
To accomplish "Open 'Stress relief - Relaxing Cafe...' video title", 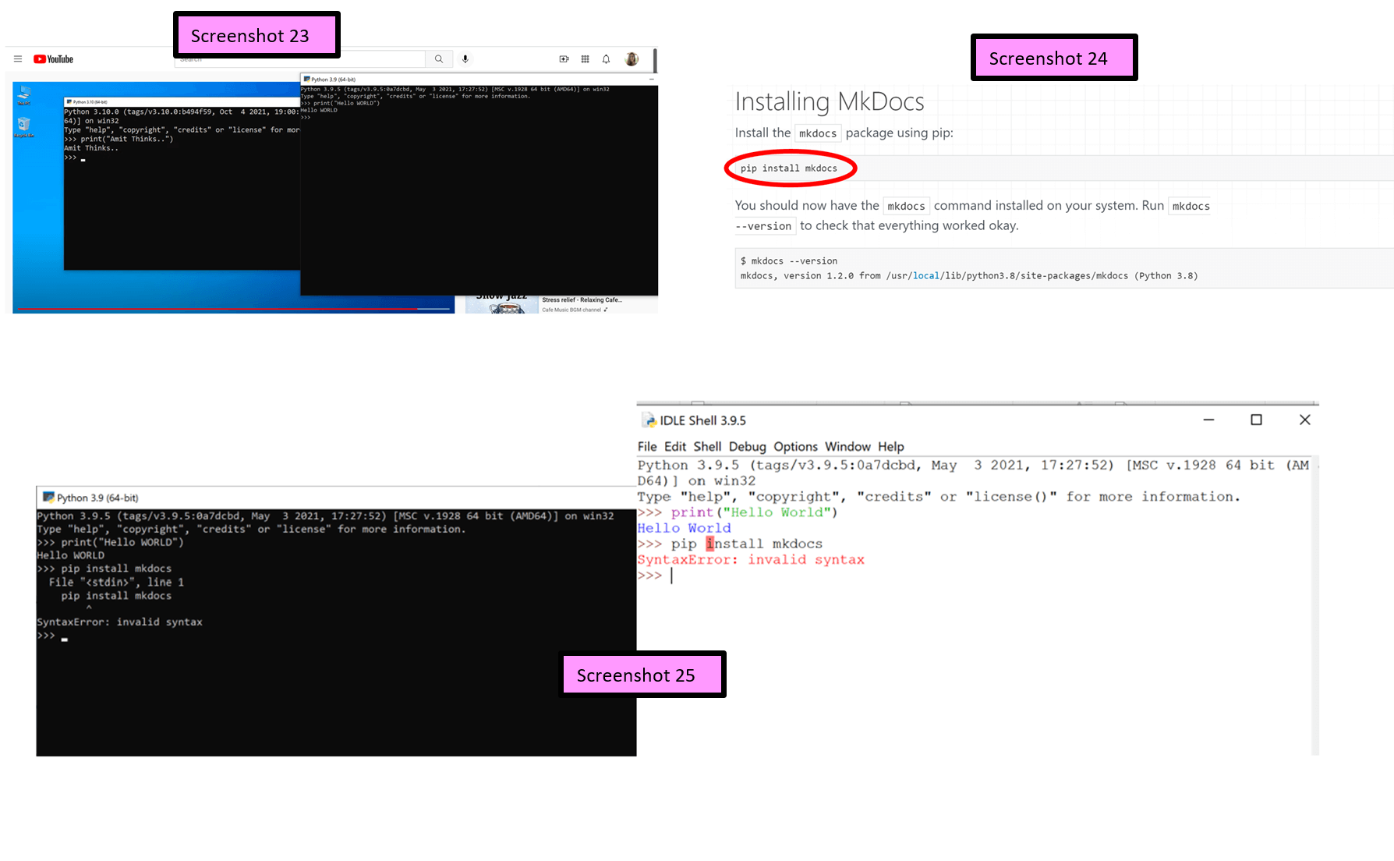I will (x=582, y=300).
